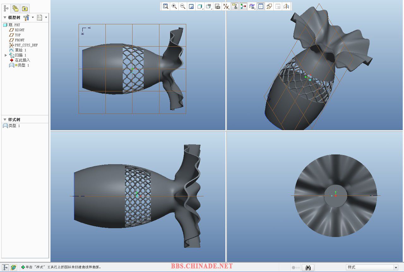Open the display style cube dropdown
The height and width of the screenshot is (272, 404).
200,6
